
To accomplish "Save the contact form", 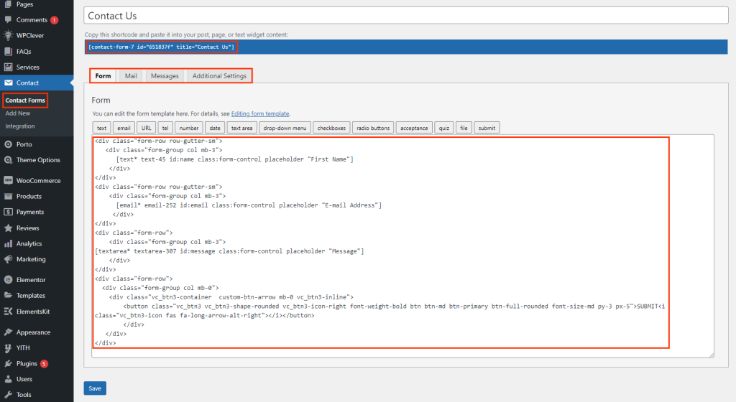I will [95, 388].
